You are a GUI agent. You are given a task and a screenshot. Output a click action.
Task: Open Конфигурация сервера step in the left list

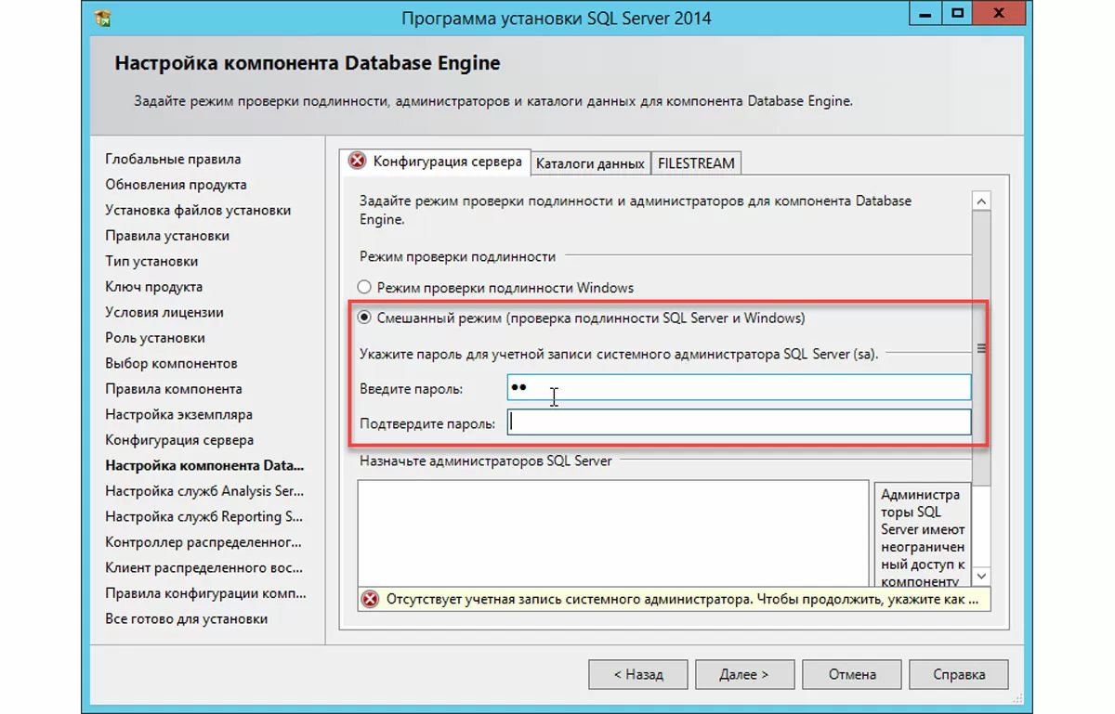(179, 440)
